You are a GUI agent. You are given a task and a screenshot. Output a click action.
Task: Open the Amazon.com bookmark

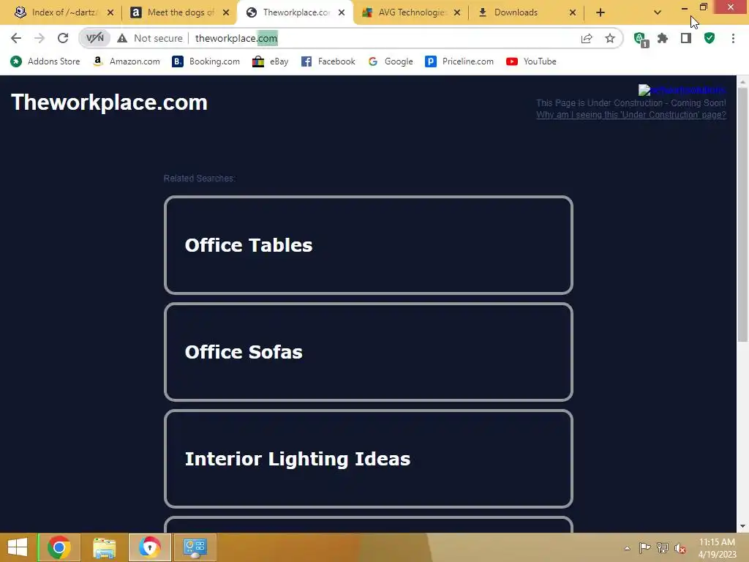pos(127,61)
